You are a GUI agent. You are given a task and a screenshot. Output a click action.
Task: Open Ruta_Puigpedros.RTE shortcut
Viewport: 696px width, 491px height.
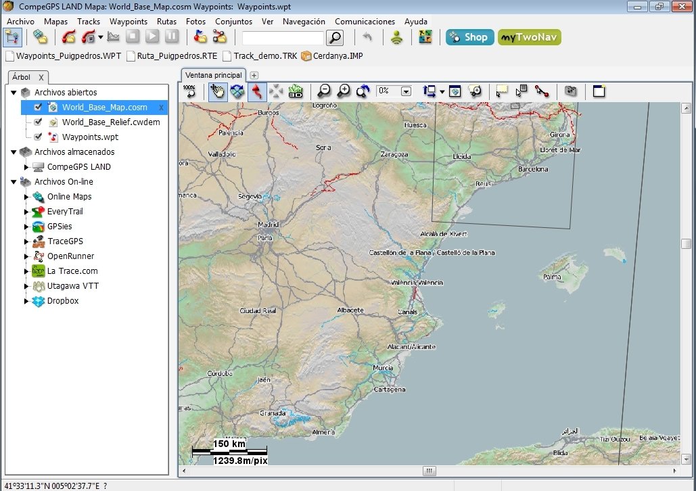pyautogui.click(x=172, y=56)
